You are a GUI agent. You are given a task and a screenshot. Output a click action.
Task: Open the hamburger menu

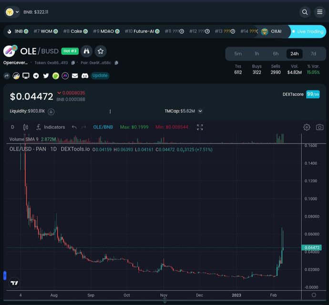319,12
